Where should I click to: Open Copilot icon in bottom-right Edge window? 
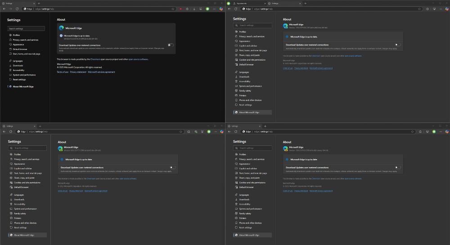click(x=447, y=131)
